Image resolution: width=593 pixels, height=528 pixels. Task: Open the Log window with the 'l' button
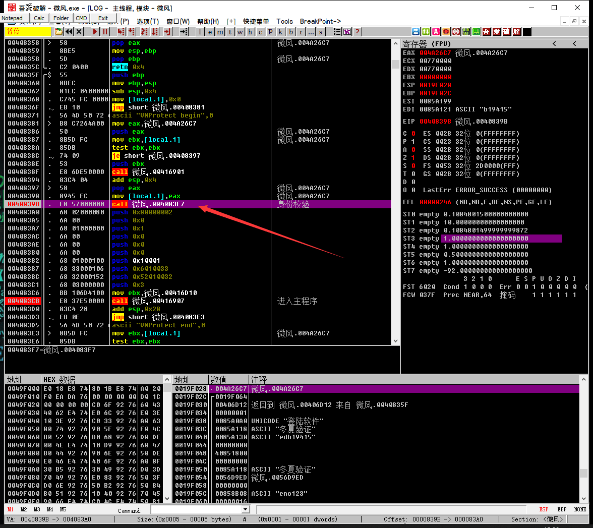[x=200, y=32]
